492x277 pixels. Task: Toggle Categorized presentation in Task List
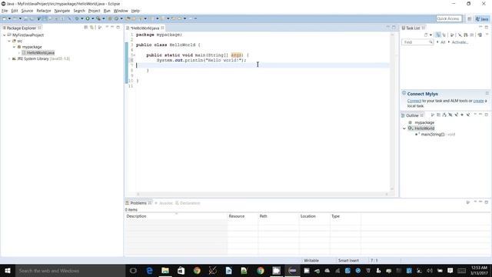[x=437, y=35]
